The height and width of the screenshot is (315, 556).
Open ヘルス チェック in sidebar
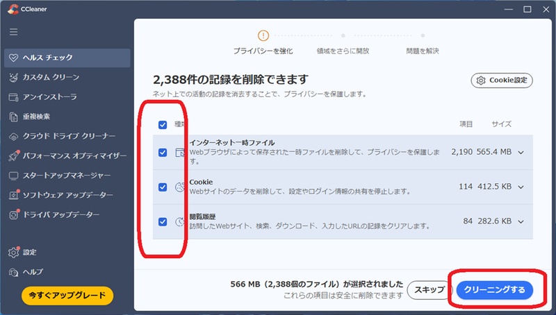[67, 58]
